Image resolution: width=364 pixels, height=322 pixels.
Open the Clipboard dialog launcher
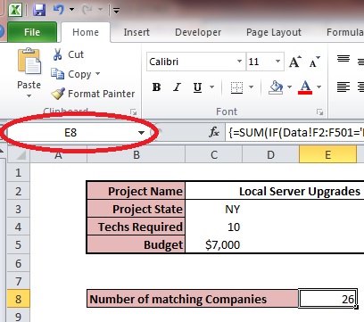[134, 112]
